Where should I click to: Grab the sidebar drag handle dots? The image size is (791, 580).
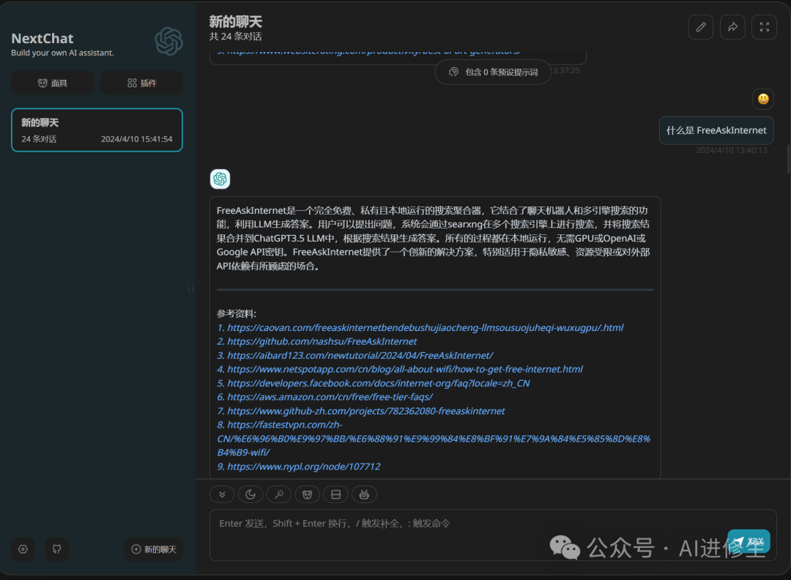(x=190, y=289)
